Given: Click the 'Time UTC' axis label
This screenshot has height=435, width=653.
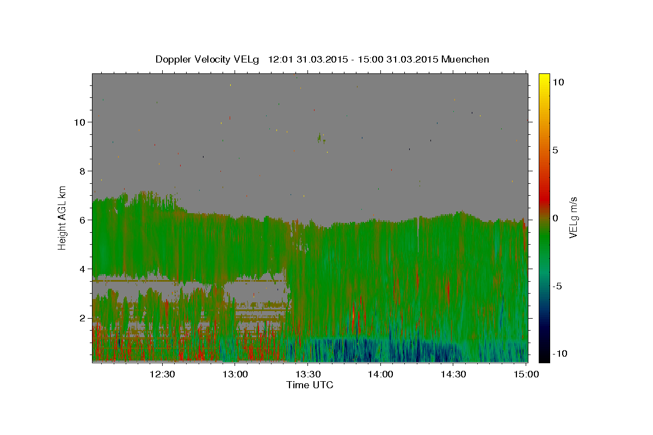Looking at the screenshot, I should (310, 385).
